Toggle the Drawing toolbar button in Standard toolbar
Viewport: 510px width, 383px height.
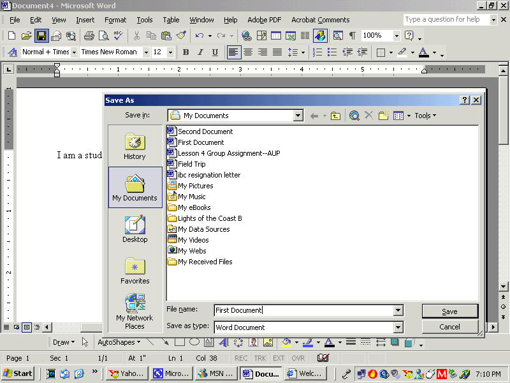point(320,36)
